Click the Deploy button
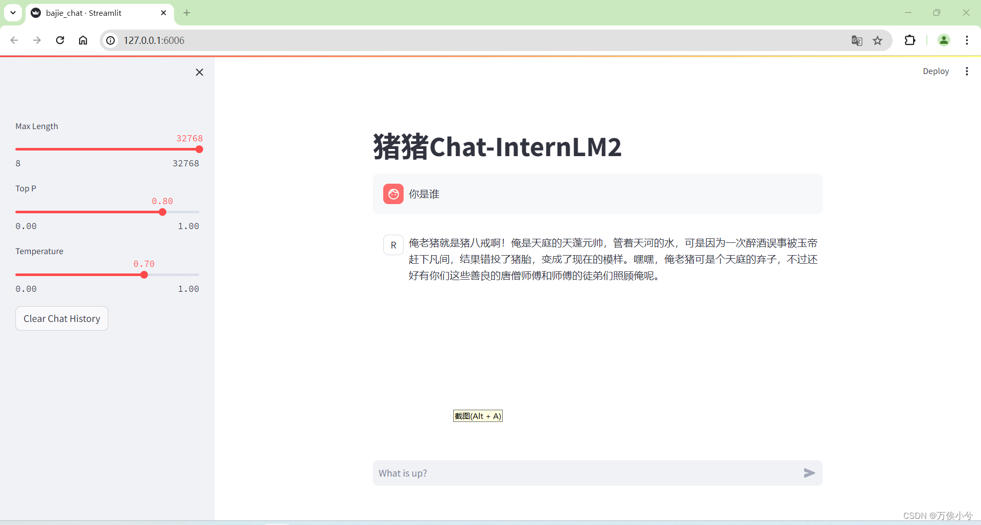981x525 pixels. [936, 71]
